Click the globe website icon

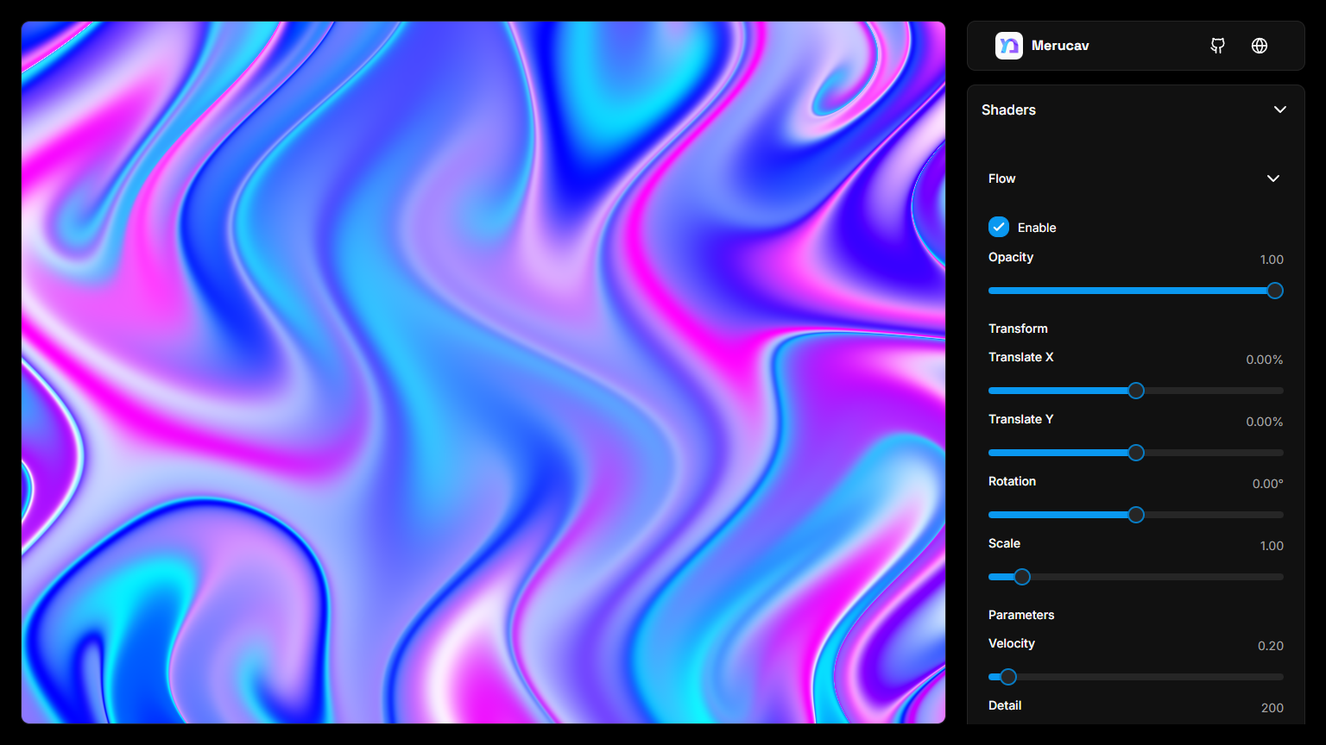click(x=1260, y=46)
